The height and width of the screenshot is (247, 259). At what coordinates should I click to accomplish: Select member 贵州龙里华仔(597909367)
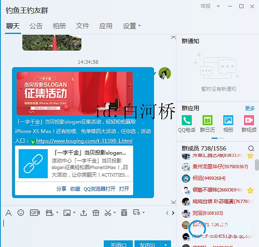(x=218, y=167)
